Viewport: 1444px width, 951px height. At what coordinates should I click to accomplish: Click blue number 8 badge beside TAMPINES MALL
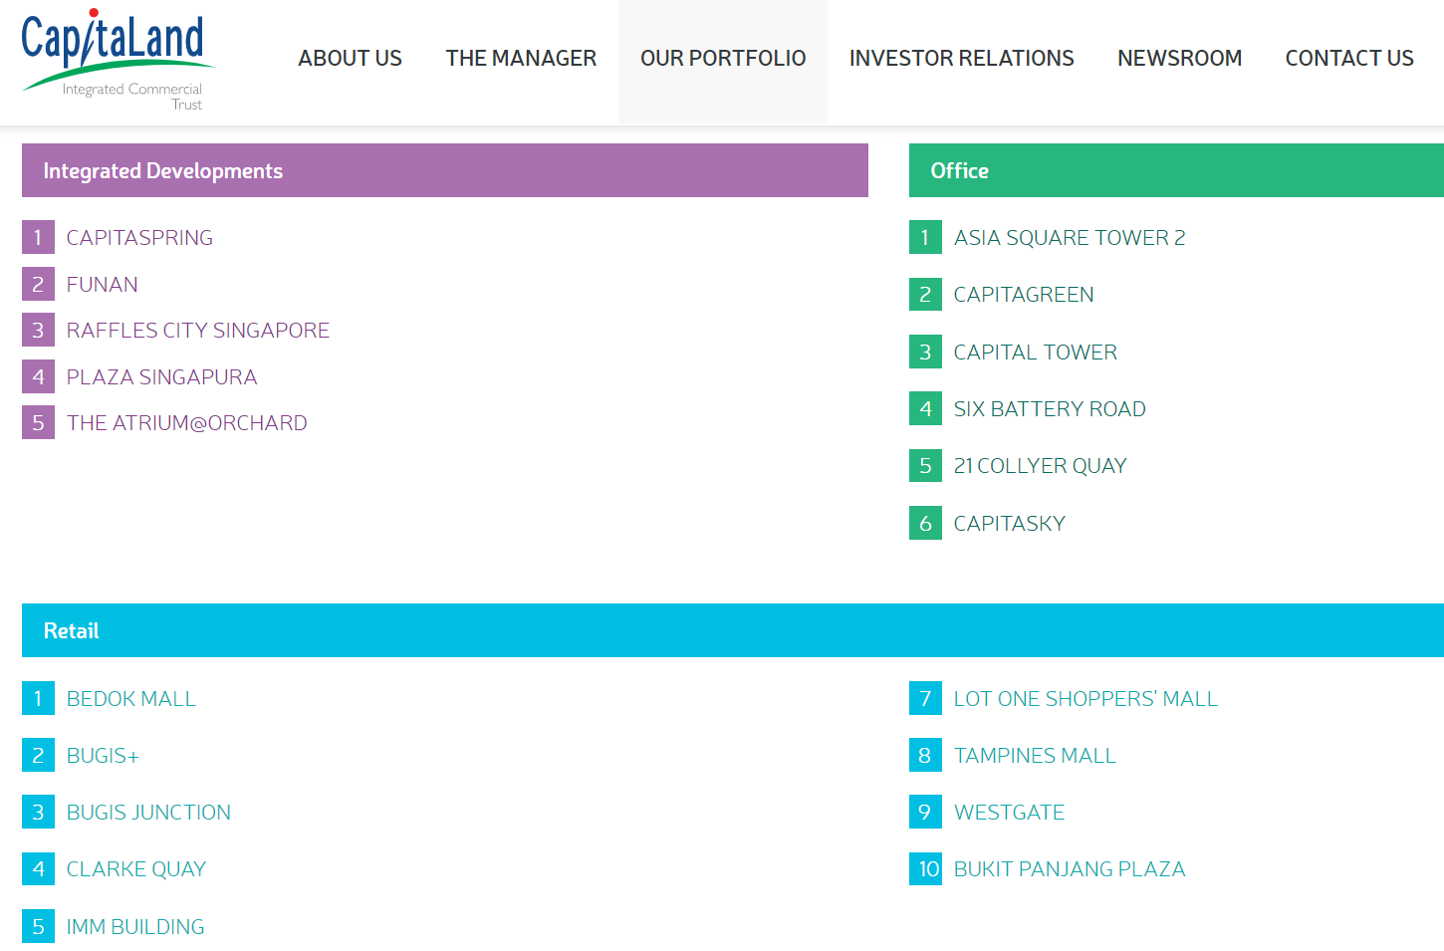pyautogui.click(x=925, y=756)
